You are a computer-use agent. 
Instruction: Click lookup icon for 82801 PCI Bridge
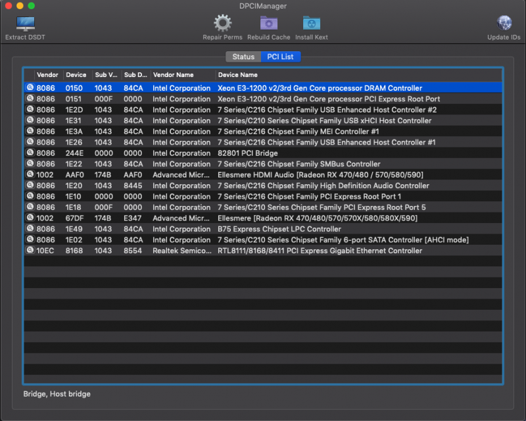tap(30, 153)
